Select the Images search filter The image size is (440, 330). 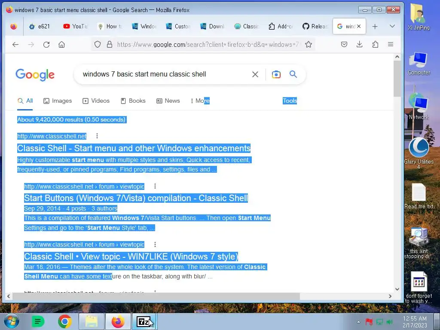[58, 101]
